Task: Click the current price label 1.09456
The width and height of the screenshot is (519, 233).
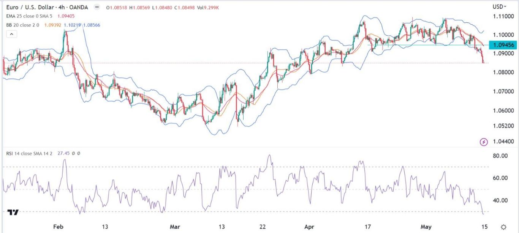Action: [x=503, y=45]
